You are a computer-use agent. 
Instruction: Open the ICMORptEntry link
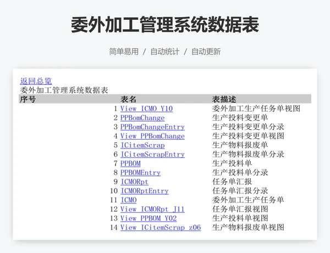point(144,191)
